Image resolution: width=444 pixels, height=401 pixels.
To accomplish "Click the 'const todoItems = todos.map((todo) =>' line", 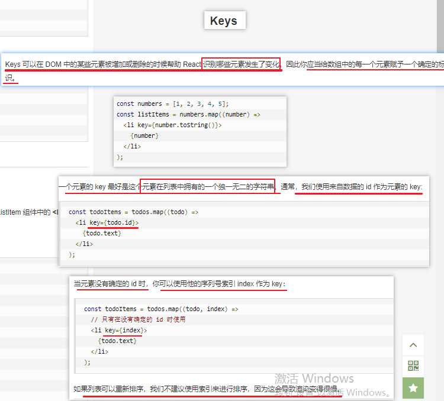I will coord(133,212).
